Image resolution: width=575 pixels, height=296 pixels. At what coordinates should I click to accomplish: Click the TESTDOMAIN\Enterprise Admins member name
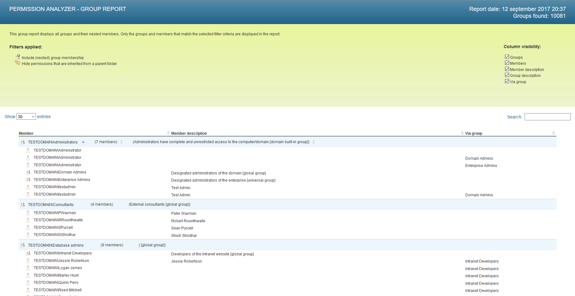tap(62, 180)
